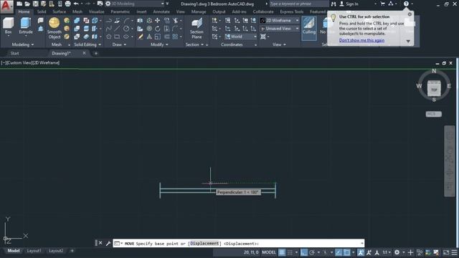The height and width of the screenshot is (258, 459).
Task: Open the World coordinate system dropdown
Action: click(x=255, y=37)
